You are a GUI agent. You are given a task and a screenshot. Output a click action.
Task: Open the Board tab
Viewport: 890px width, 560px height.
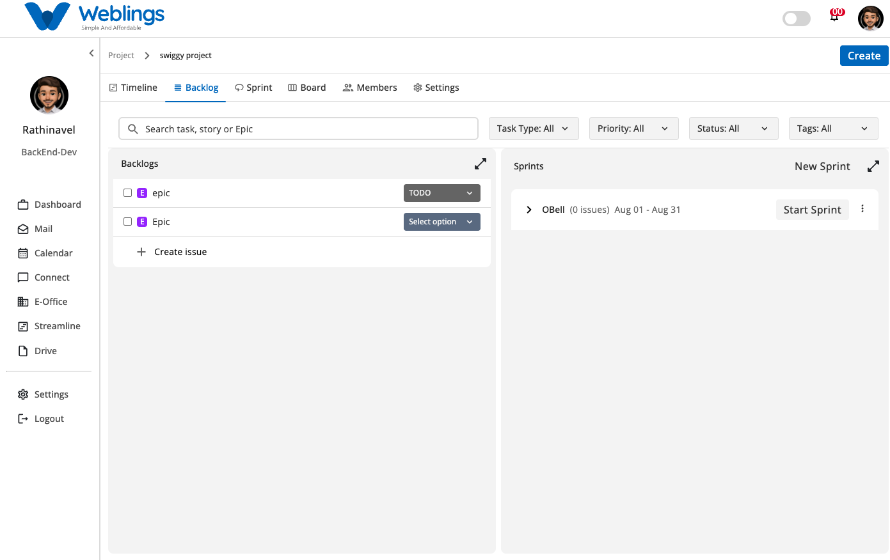pyautogui.click(x=307, y=88)
